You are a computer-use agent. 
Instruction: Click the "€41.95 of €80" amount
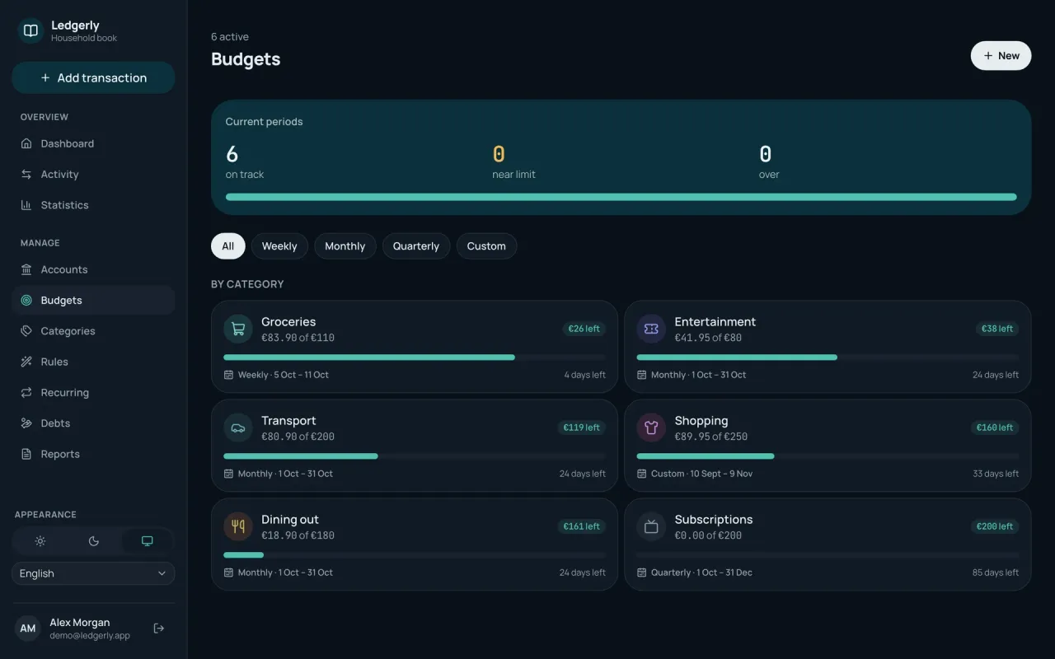708,338
